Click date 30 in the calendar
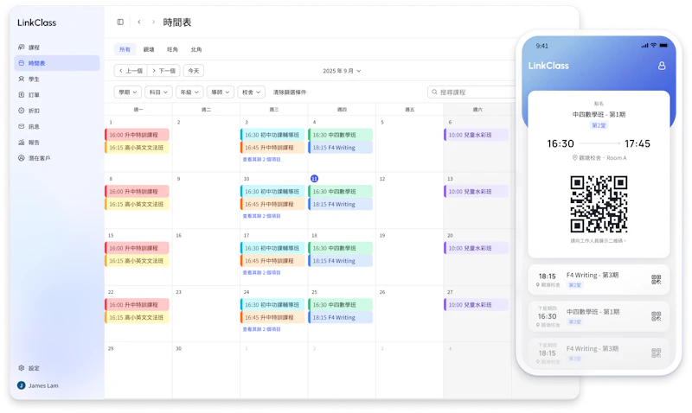Viewport: 692px width, 413px height. pyautogui.click(x=179, y=348)
